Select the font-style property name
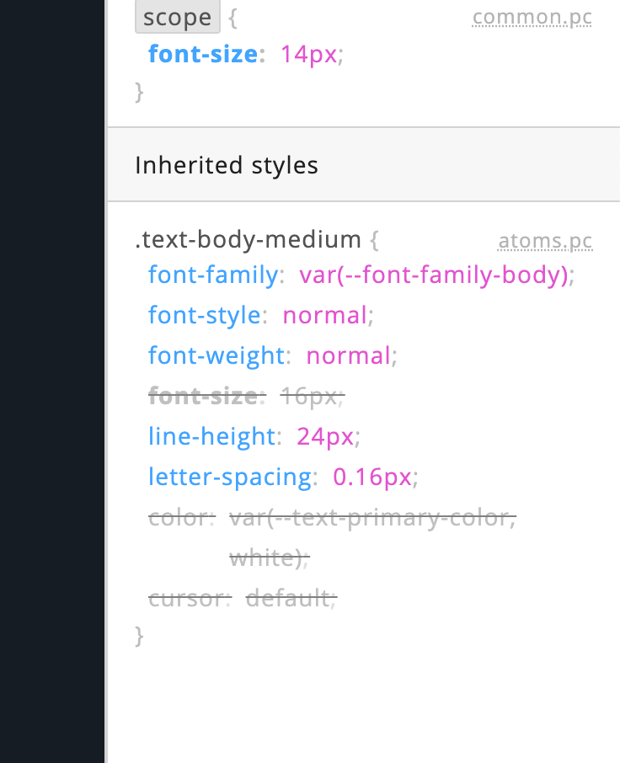 click(x=205, y=315)
